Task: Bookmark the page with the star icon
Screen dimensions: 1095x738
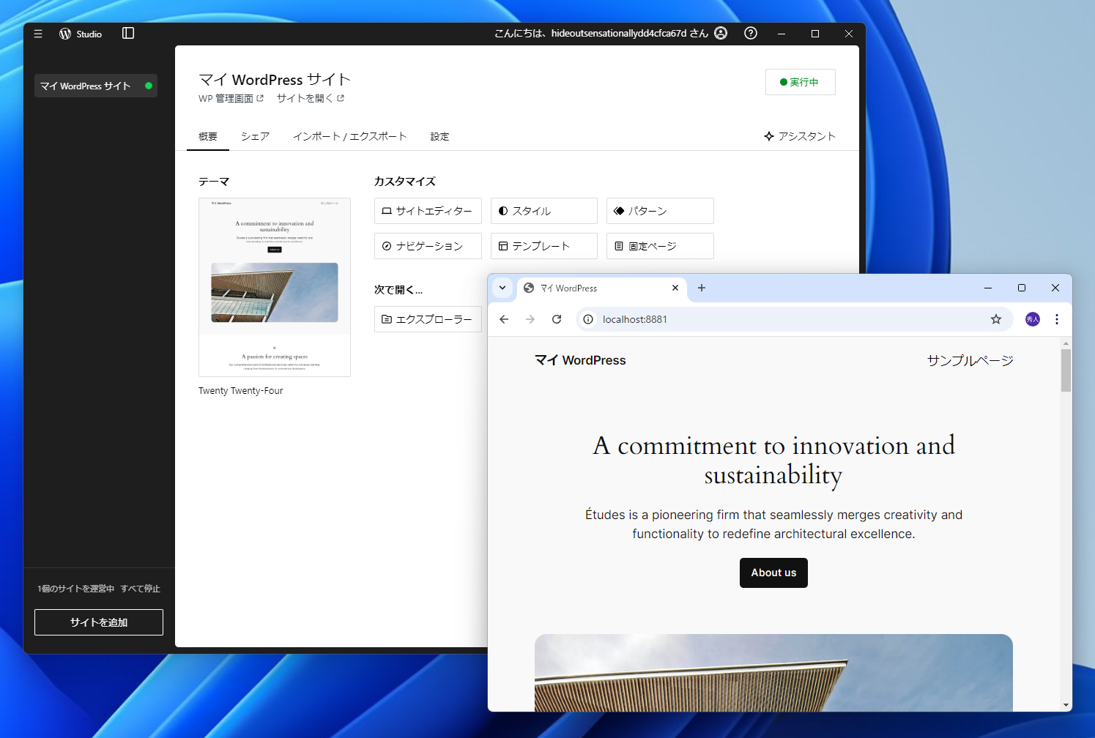Action: click(x=995, y=319)
